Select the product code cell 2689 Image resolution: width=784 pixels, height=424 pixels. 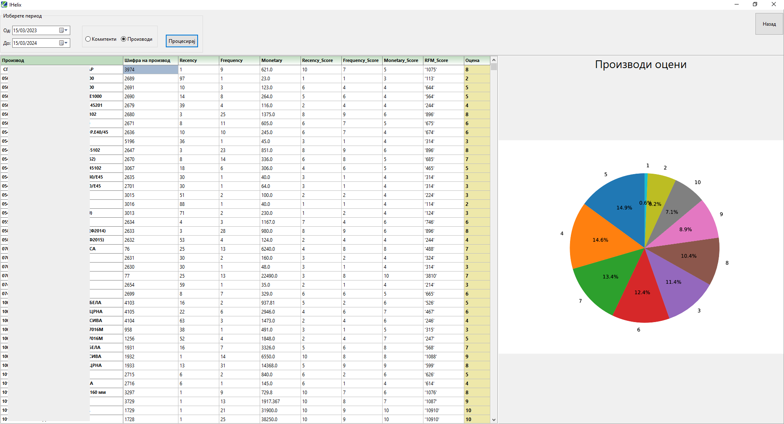click(x=151, y=79)
